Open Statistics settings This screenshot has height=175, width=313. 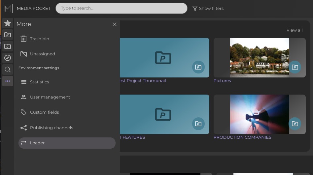(x=39, y=82)
